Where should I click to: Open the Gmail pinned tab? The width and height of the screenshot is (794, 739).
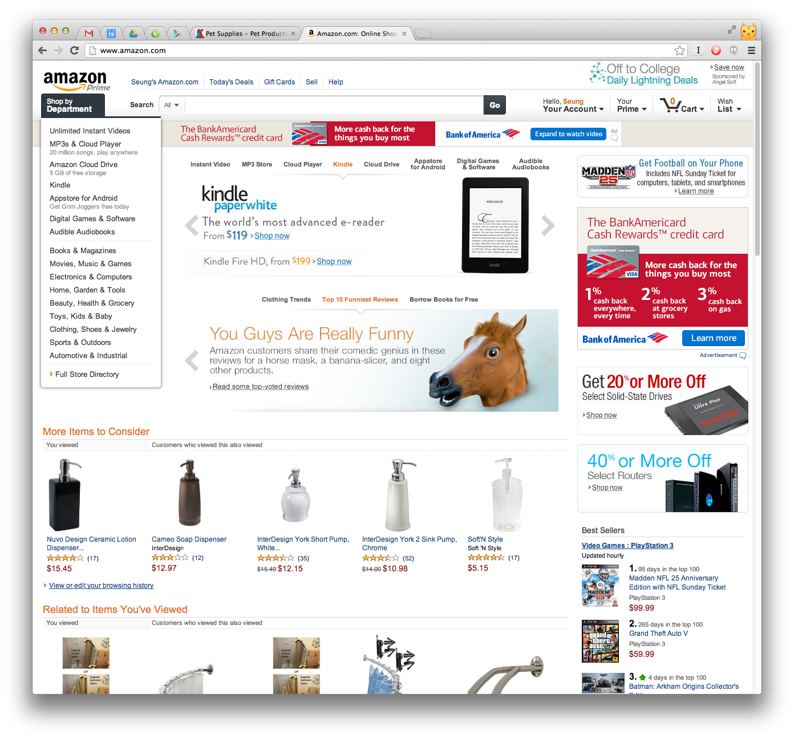[89, 34]
